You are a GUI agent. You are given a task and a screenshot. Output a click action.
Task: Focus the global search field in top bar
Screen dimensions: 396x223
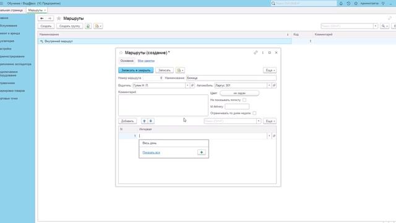306,3
